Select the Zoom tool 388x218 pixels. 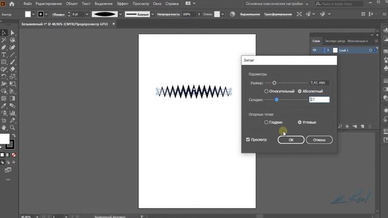click(12, 128)
